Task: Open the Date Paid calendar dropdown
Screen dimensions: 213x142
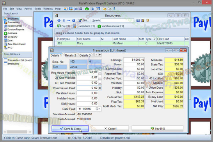Action: coord(98,109)
